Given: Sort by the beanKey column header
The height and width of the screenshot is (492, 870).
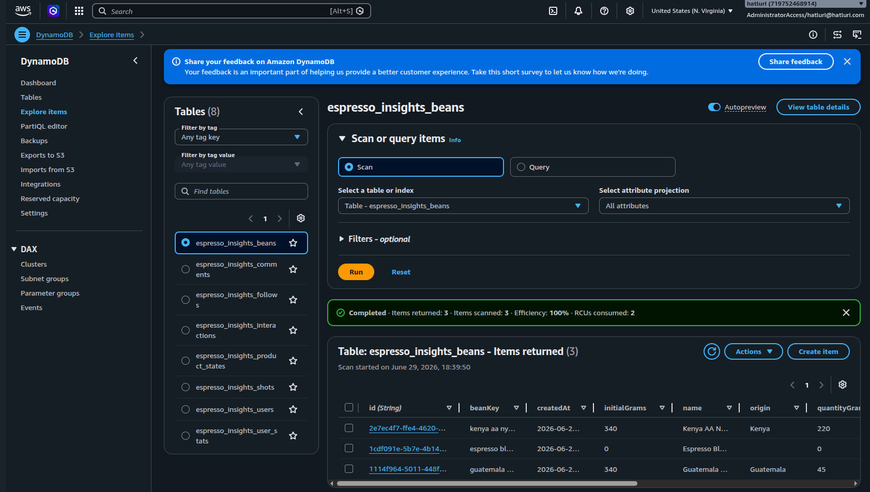Looking at the screenshot, I should pos(484,408).
